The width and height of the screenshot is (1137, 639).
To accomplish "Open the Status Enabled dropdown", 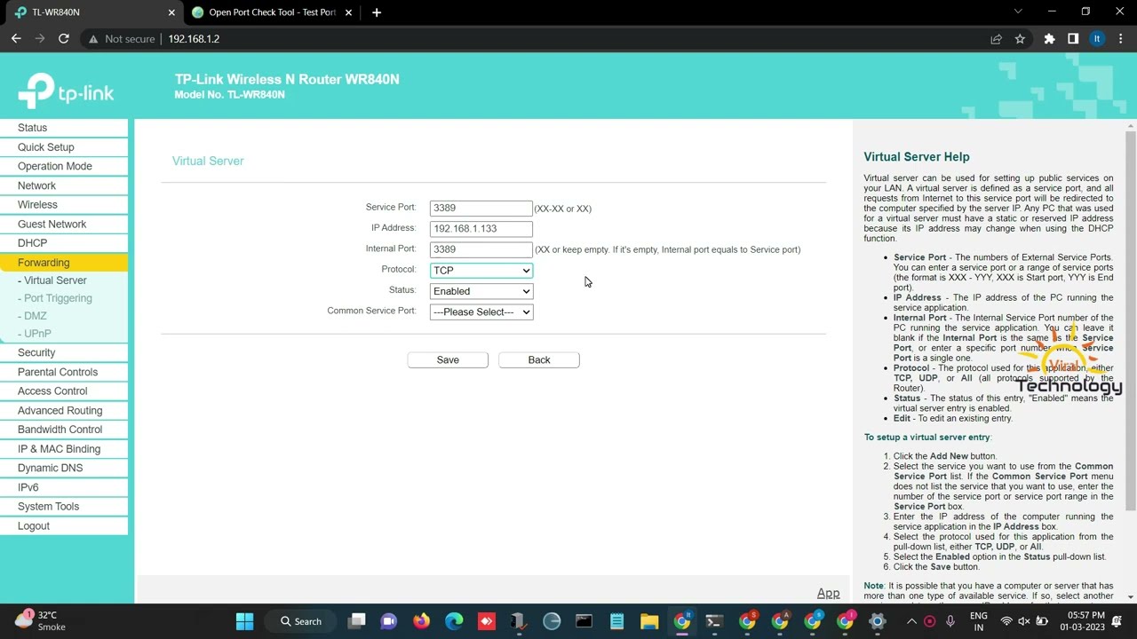I will 481,291.
